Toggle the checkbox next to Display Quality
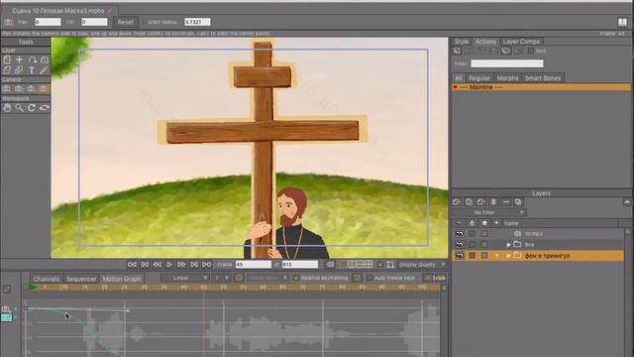634x357 pixels. (380, 265)
